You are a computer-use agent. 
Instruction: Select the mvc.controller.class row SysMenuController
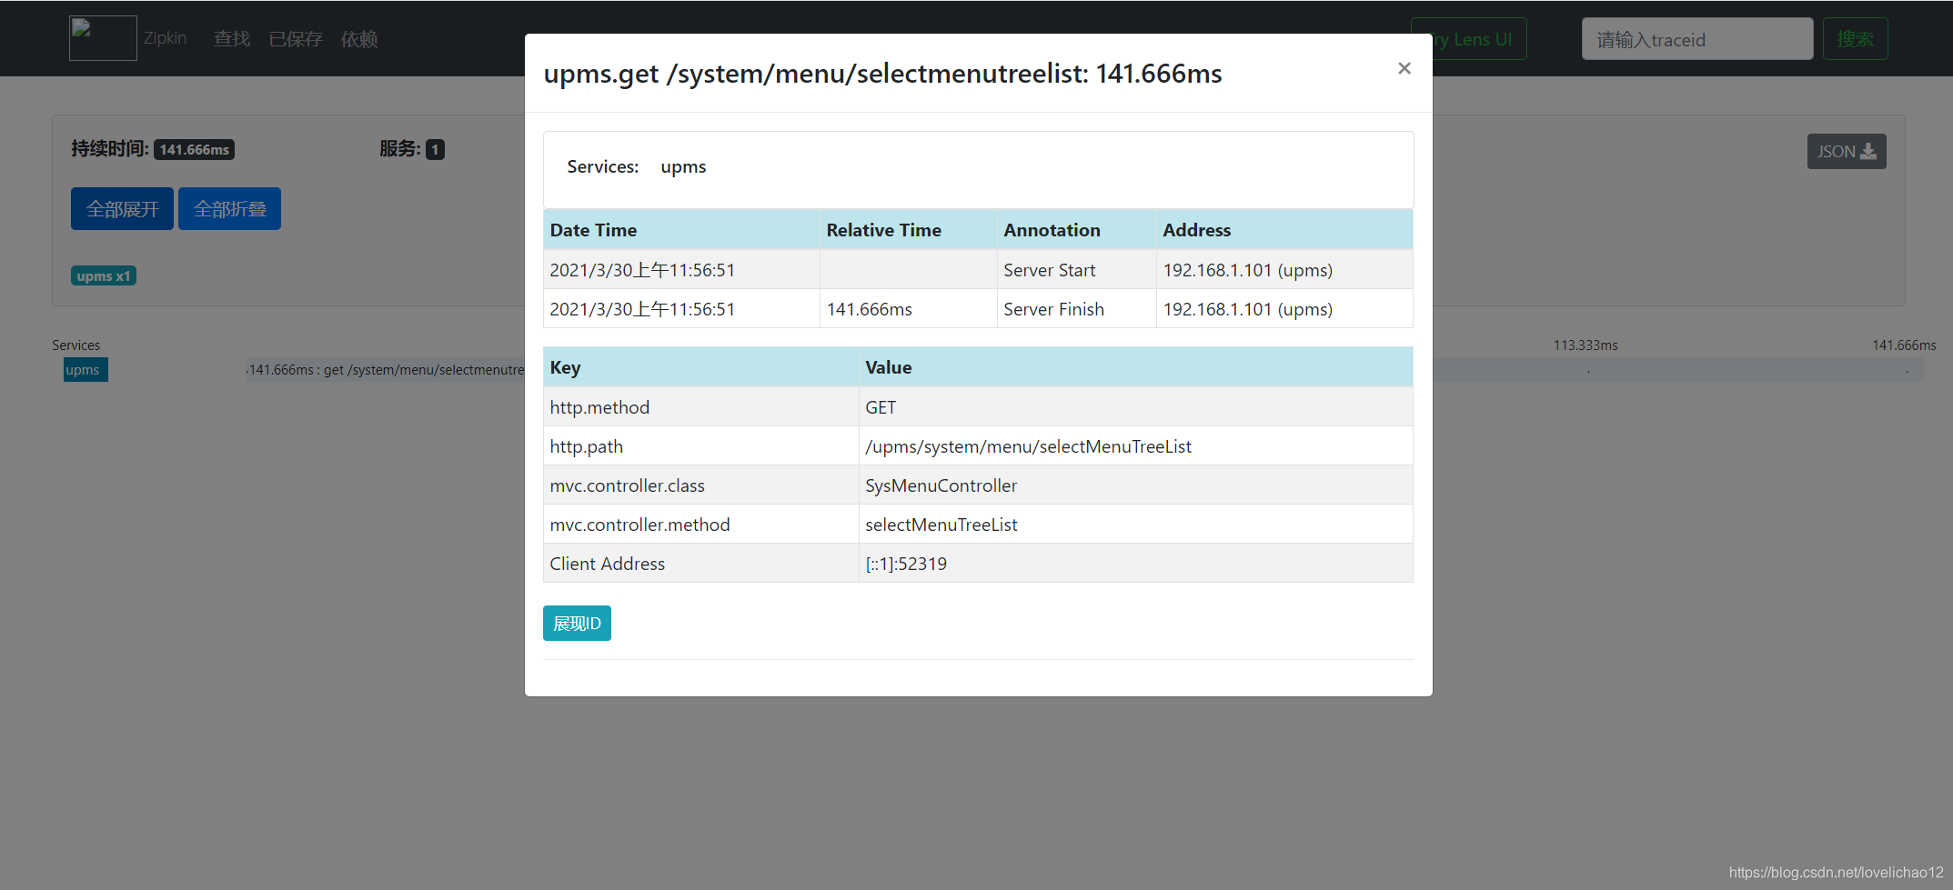click(941, 485)
